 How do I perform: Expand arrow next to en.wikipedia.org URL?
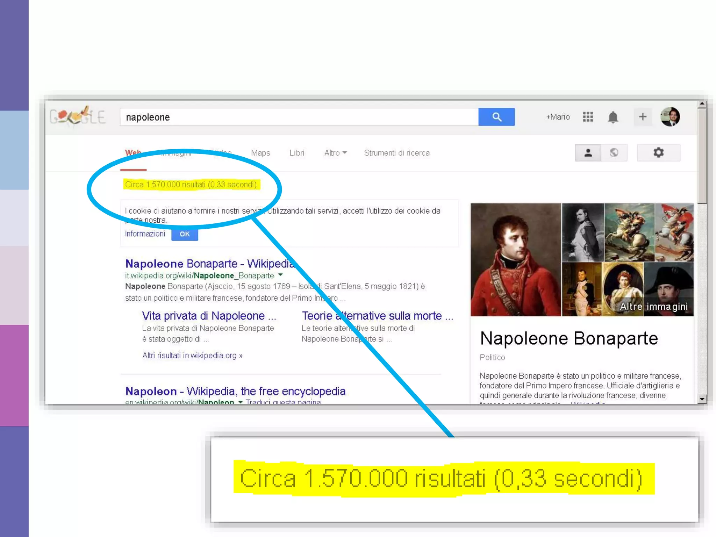point(241,402)
